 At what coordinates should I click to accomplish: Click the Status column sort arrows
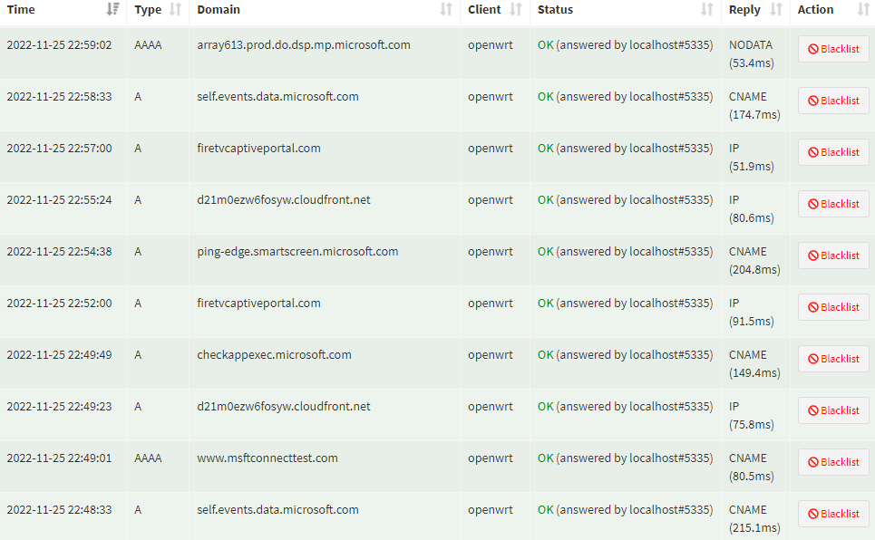(x=707, y=9)
